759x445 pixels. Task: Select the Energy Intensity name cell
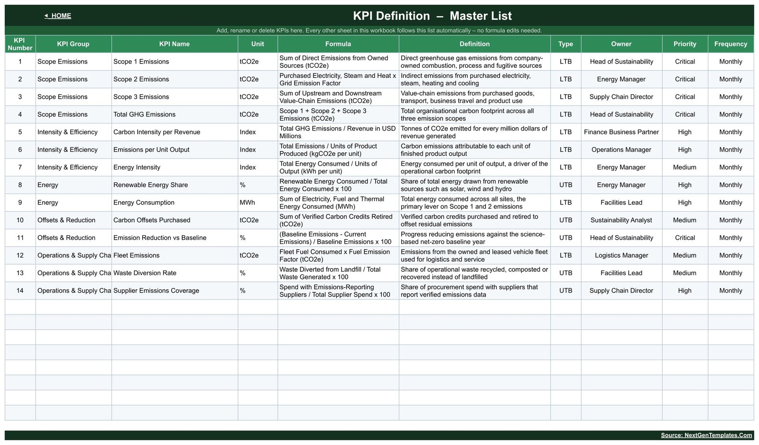[x=175, y=167]
